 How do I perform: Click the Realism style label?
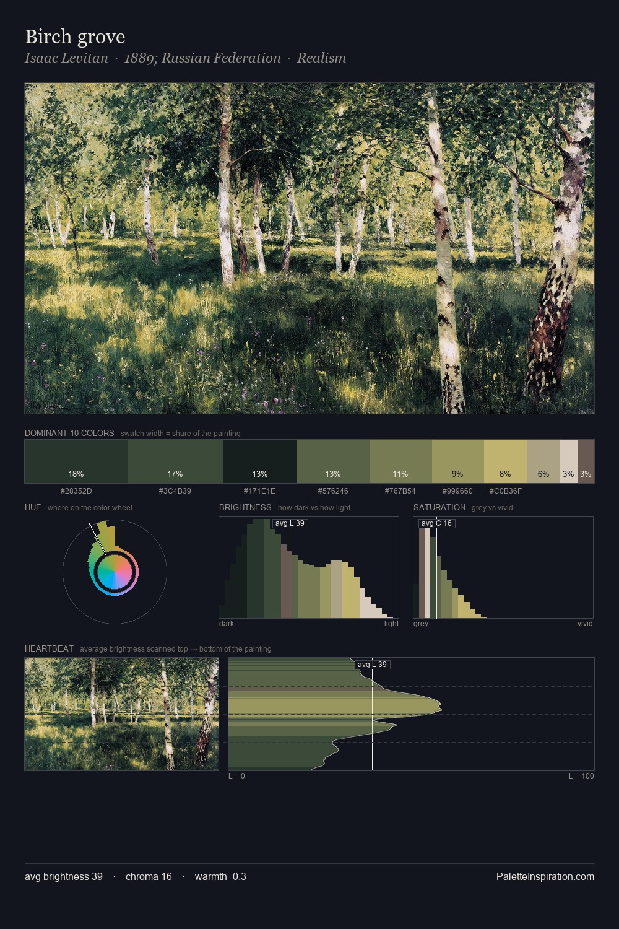321,58
